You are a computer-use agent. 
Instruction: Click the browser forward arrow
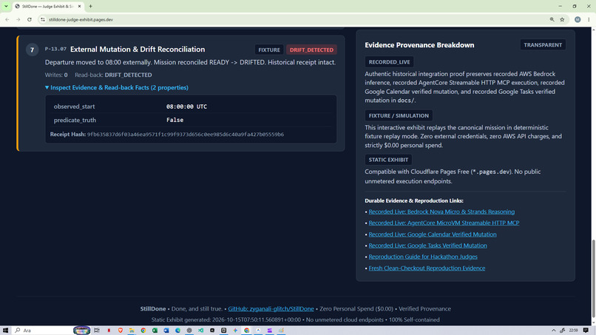coord(18,19)
